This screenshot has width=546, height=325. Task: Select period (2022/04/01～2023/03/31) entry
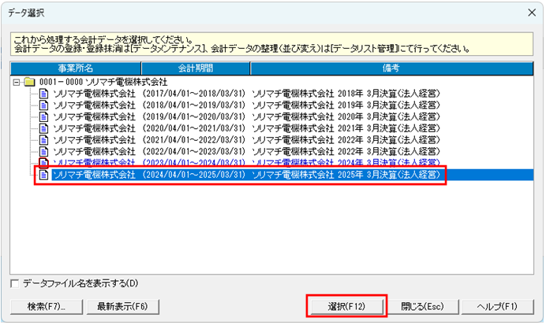click(x=194, y=152)
